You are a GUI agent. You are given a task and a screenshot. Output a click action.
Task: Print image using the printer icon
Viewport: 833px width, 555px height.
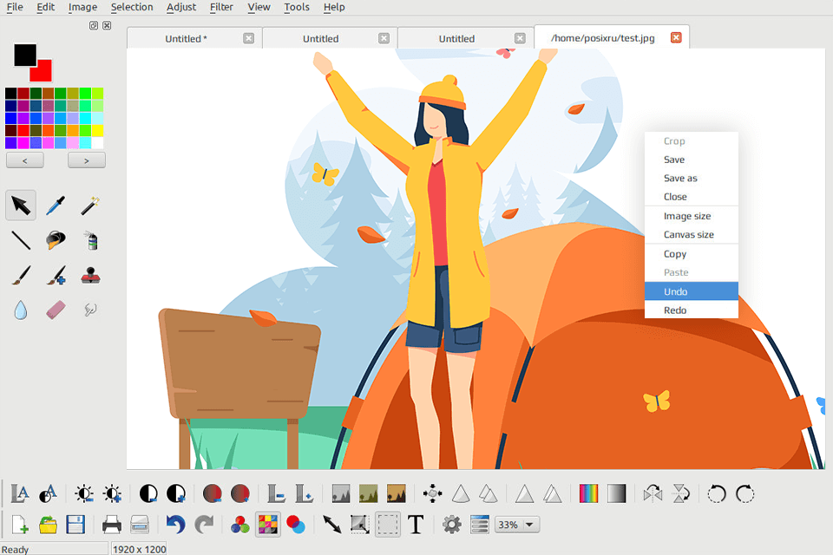(112, 525)
